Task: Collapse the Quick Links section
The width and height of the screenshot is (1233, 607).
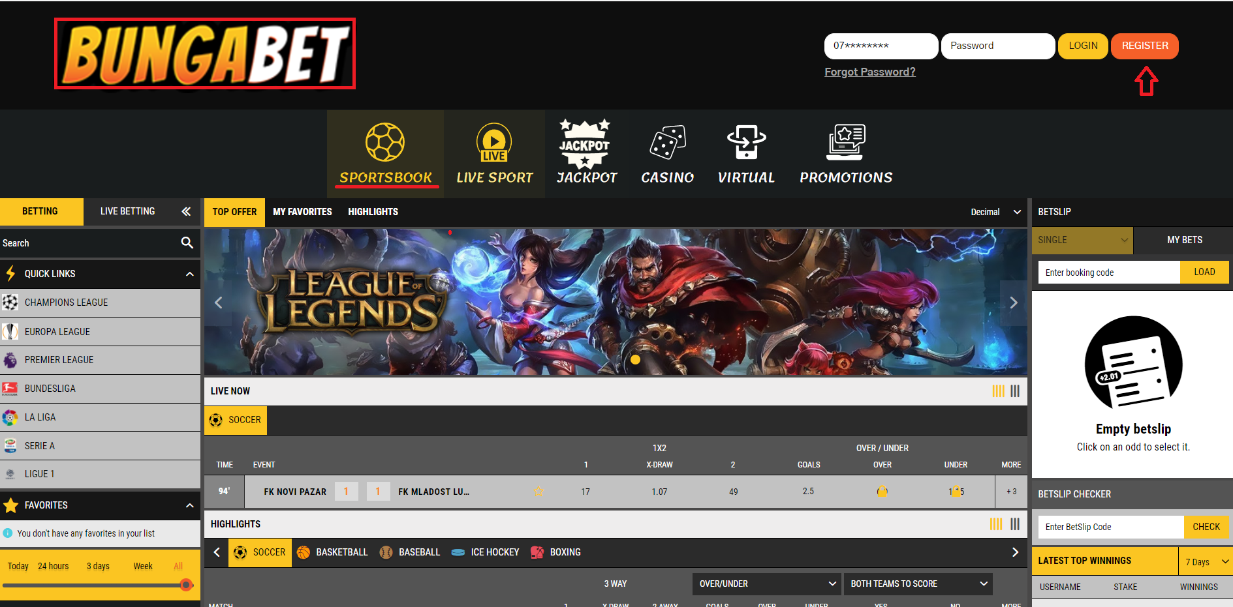Action: point(189,274)
